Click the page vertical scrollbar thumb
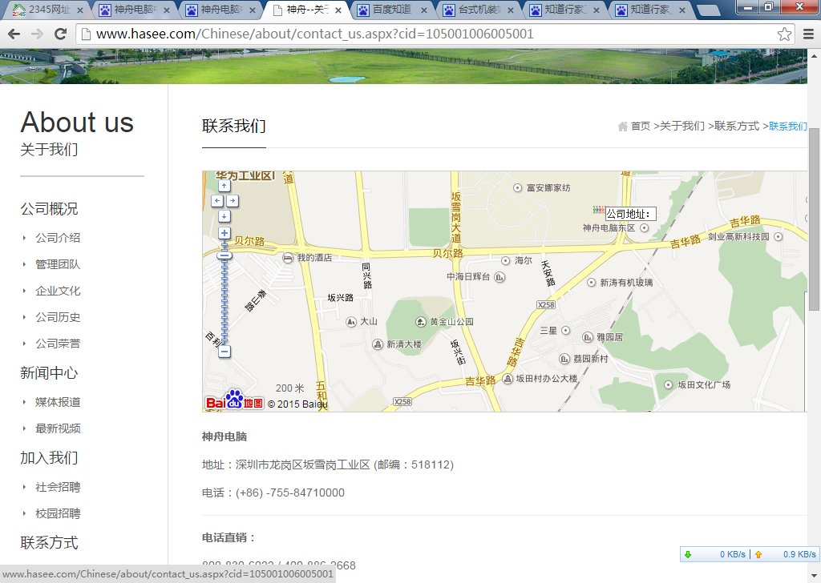This screenshot has height=583, width=821. (x=814, y=218)
